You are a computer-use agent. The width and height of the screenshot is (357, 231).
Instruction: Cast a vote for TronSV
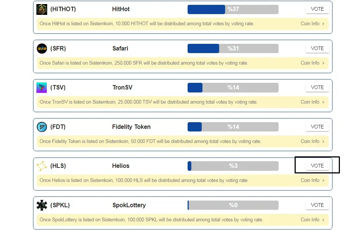coord(317,87)
